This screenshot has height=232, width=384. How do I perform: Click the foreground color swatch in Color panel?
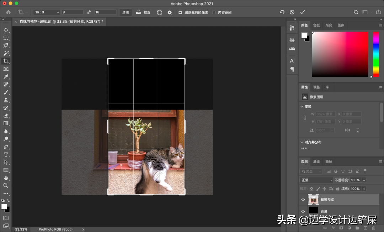[304, 36]
